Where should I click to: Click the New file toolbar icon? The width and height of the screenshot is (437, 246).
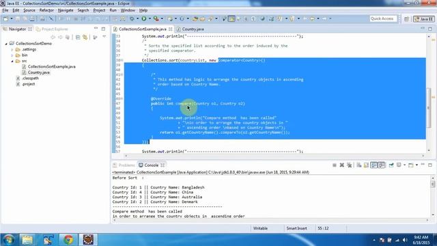pyautogui.click(x=5, y=18)
